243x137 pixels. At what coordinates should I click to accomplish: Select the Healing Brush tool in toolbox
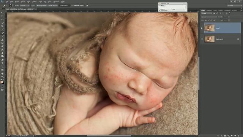2,33
